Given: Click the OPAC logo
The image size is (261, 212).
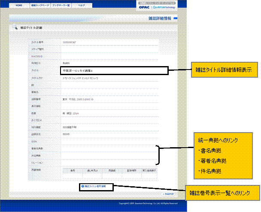Looking at the screenshot, I should (x=145, y=7).
